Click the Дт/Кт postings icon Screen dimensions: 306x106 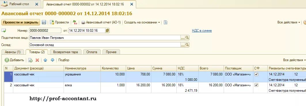coord(75,22)
